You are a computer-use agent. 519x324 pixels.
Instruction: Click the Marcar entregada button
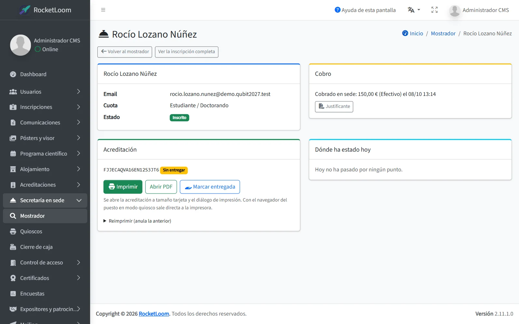(x=210, y=187)
